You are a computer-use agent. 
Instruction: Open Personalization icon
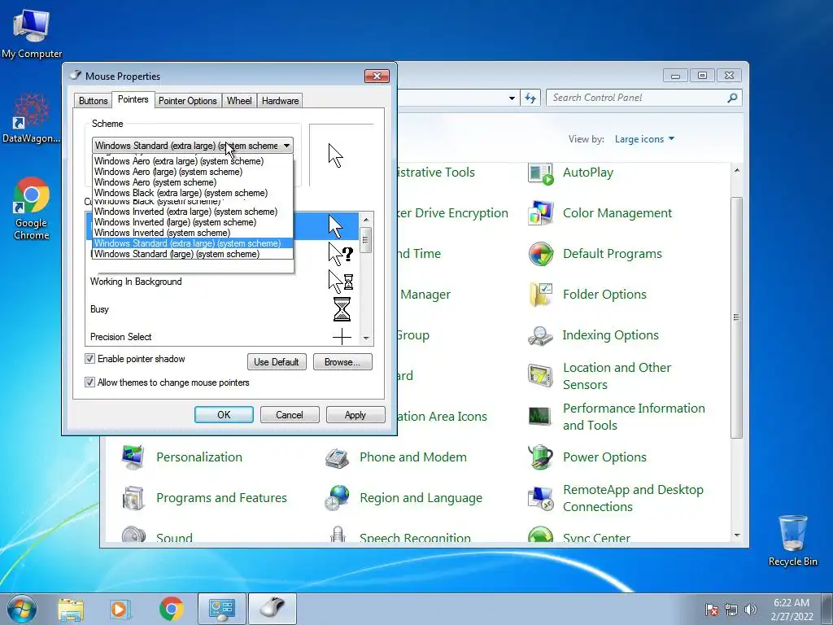(x=133, y=457)
